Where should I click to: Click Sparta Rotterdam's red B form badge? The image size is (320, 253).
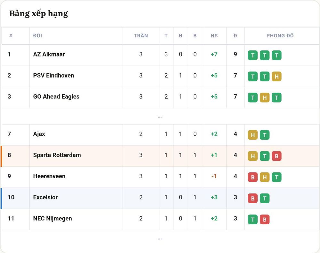276,156
